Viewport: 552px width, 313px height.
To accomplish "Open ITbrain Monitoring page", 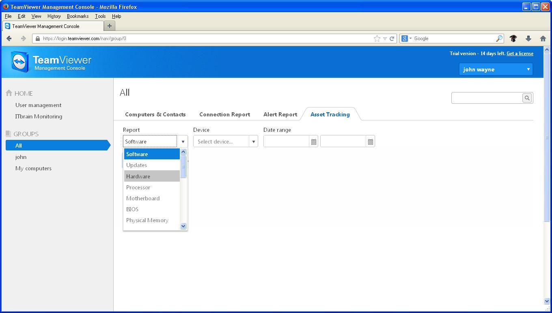I will (x=39, y=116).
